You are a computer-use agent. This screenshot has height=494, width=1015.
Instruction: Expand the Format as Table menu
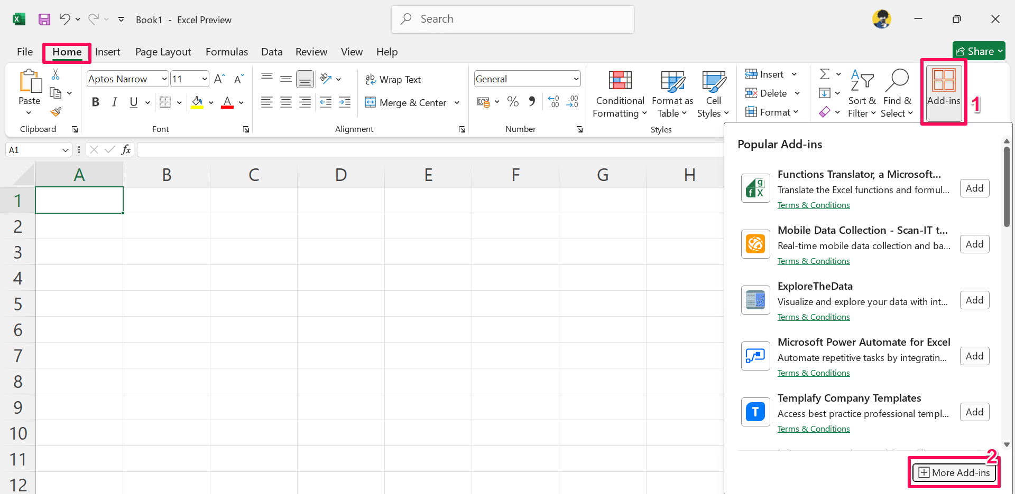(672, 95)
